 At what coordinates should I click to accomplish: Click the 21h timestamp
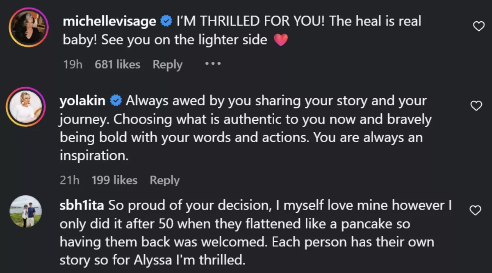click(x=70, y=180)
